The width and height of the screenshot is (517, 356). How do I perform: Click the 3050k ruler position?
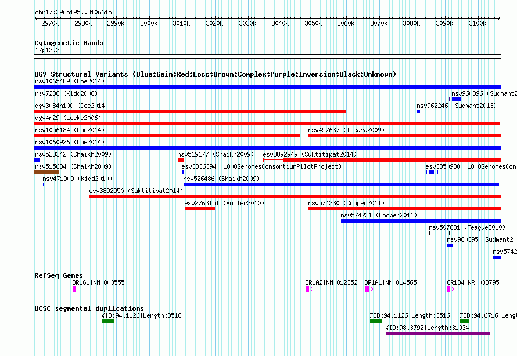(313, 23)
